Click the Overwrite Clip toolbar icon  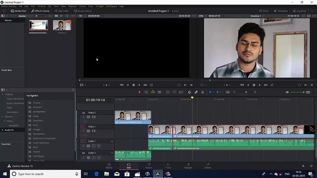coord(174,92)
